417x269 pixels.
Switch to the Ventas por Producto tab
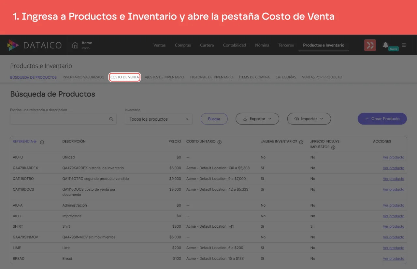coord(322,77)
